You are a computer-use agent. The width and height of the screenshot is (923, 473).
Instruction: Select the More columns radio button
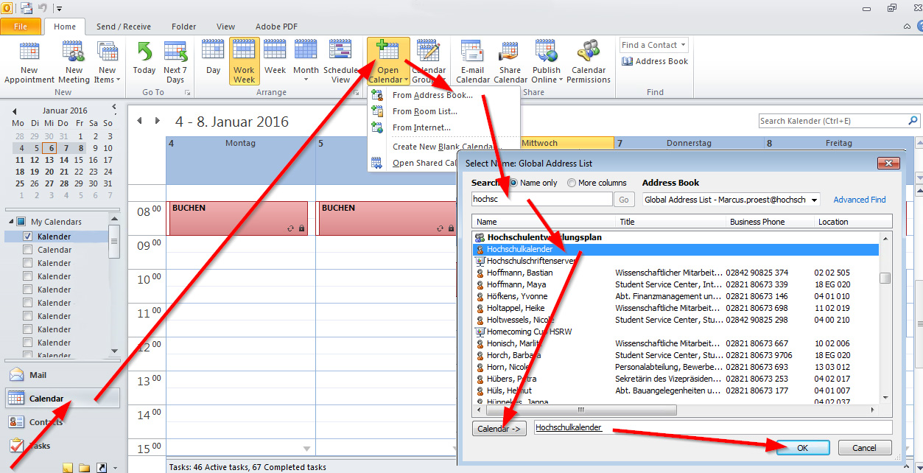[x=571, y=183]
